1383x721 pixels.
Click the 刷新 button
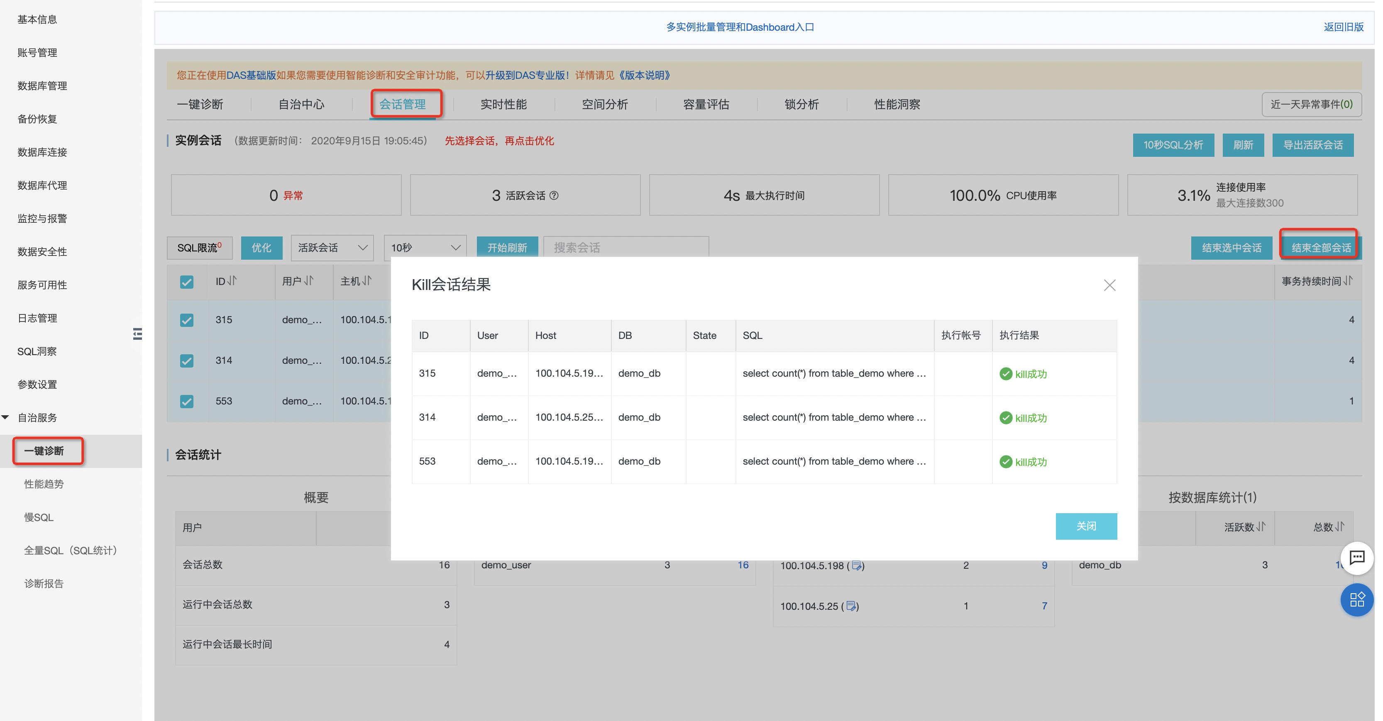[1243, 145]
